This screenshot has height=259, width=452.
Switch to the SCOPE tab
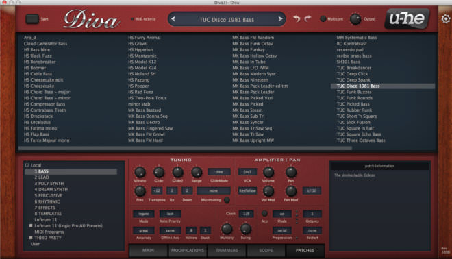266,250
